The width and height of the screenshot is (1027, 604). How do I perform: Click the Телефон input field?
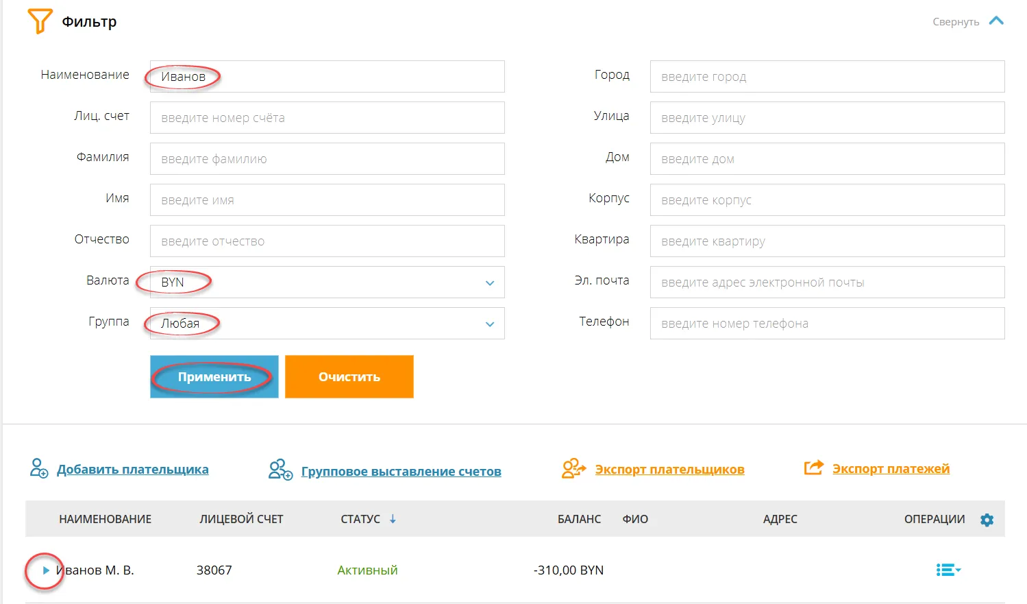[826, 324]
